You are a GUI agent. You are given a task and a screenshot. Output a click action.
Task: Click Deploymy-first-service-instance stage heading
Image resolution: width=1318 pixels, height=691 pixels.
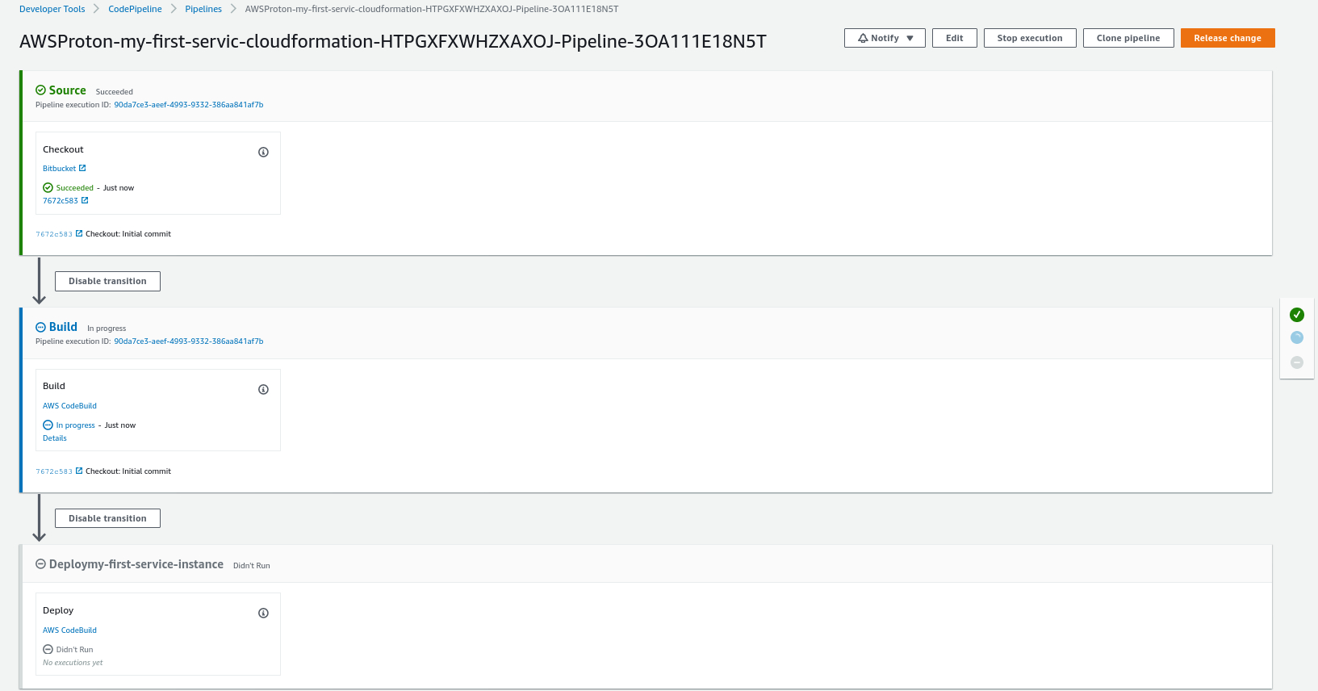point(136,564)
